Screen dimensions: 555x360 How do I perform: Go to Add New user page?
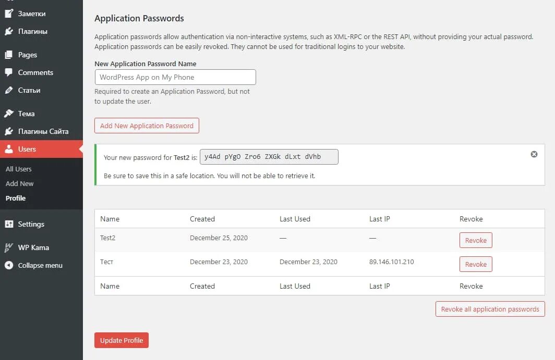tap(20, 183)
